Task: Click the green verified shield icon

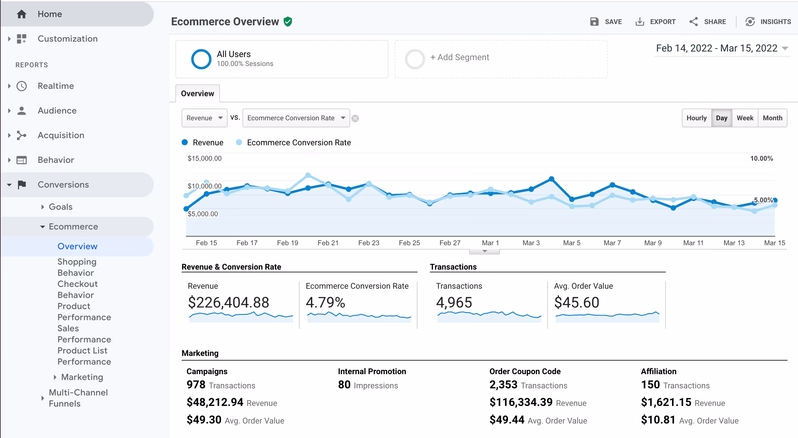Action: (288, 22)
